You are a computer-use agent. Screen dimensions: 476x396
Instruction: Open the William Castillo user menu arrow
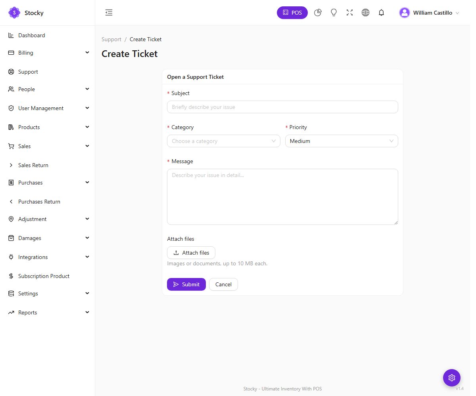coord(457,13)
